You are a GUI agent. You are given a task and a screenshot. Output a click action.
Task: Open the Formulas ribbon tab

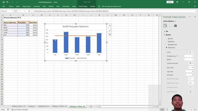coord(37,6)
